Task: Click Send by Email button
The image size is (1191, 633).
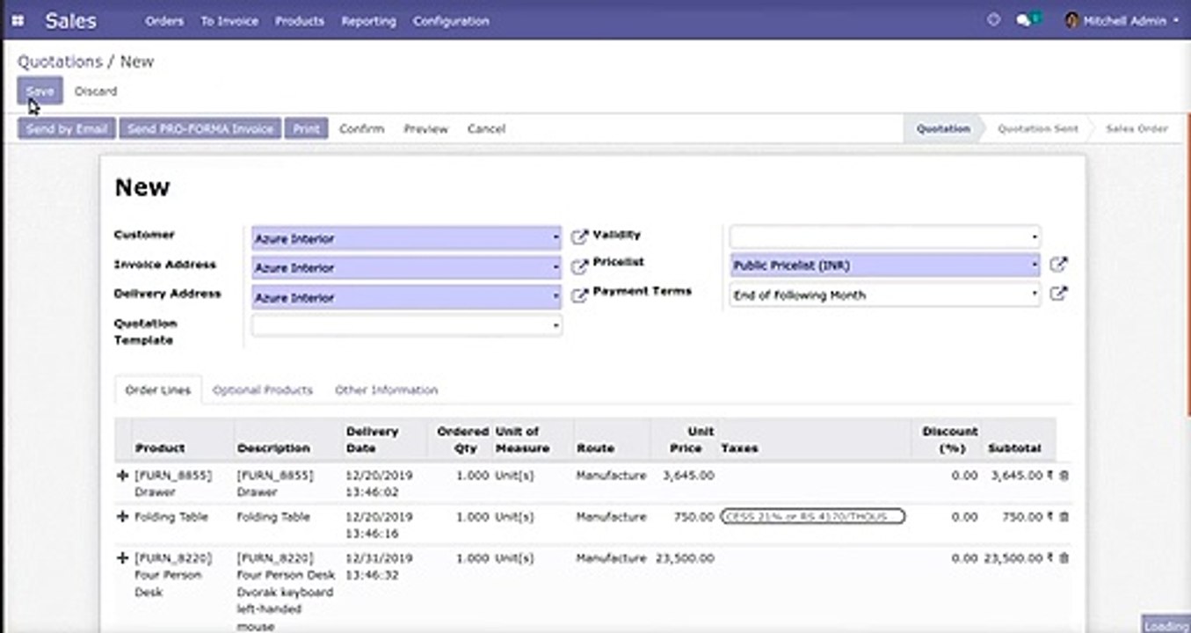Action: 67,128
